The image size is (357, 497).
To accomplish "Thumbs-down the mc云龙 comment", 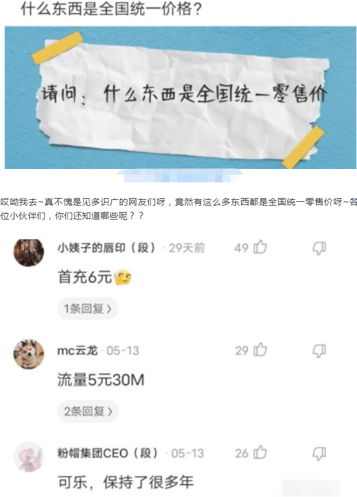I will pyautogui.click(x=319, y=351).
